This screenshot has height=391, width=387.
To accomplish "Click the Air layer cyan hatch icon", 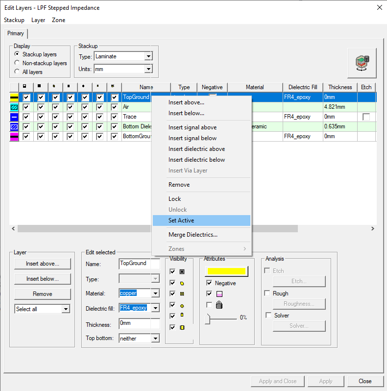I will 14,107.
